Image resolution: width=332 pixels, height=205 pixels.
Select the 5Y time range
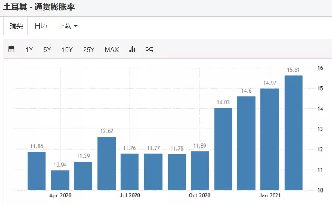click(47, 50)
